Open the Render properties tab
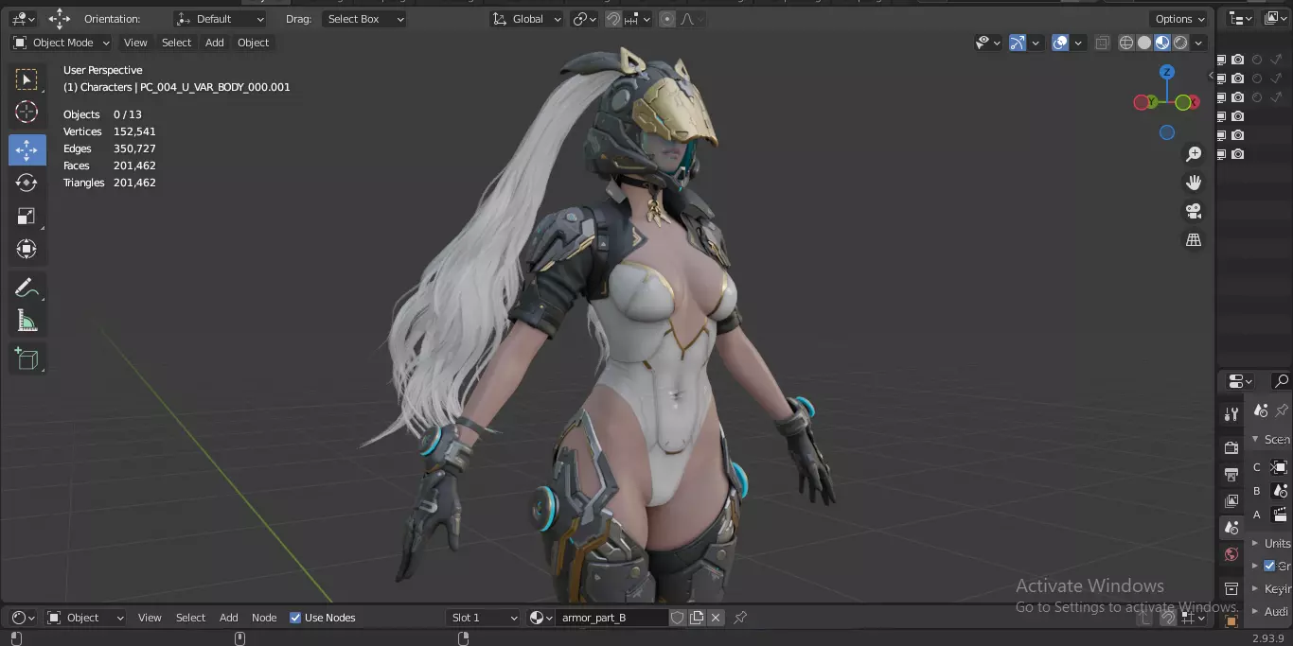 click(x=1231, y=447)
